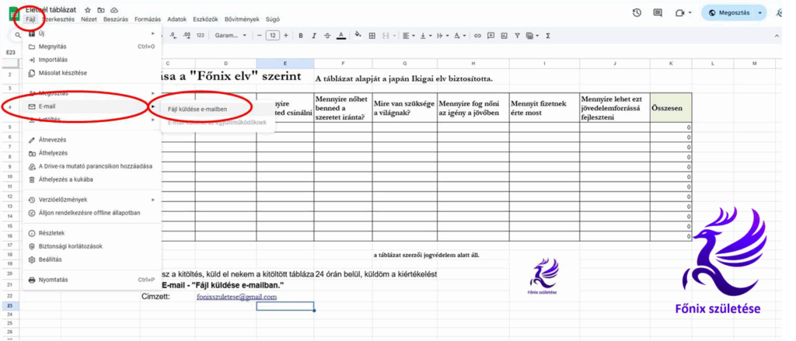796x341 pixels.
Task: Open the fill color bucket picker
Action: click(x=358, y=36)
